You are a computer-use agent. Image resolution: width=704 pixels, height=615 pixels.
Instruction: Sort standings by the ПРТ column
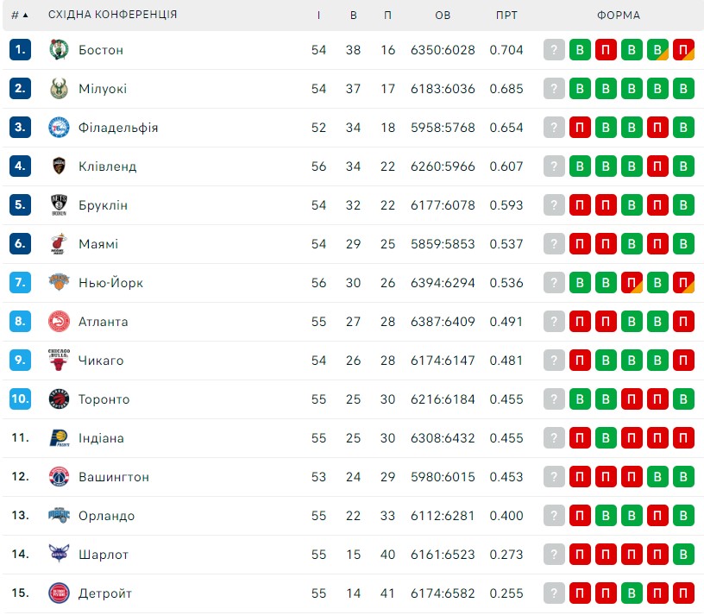(506, 16)
